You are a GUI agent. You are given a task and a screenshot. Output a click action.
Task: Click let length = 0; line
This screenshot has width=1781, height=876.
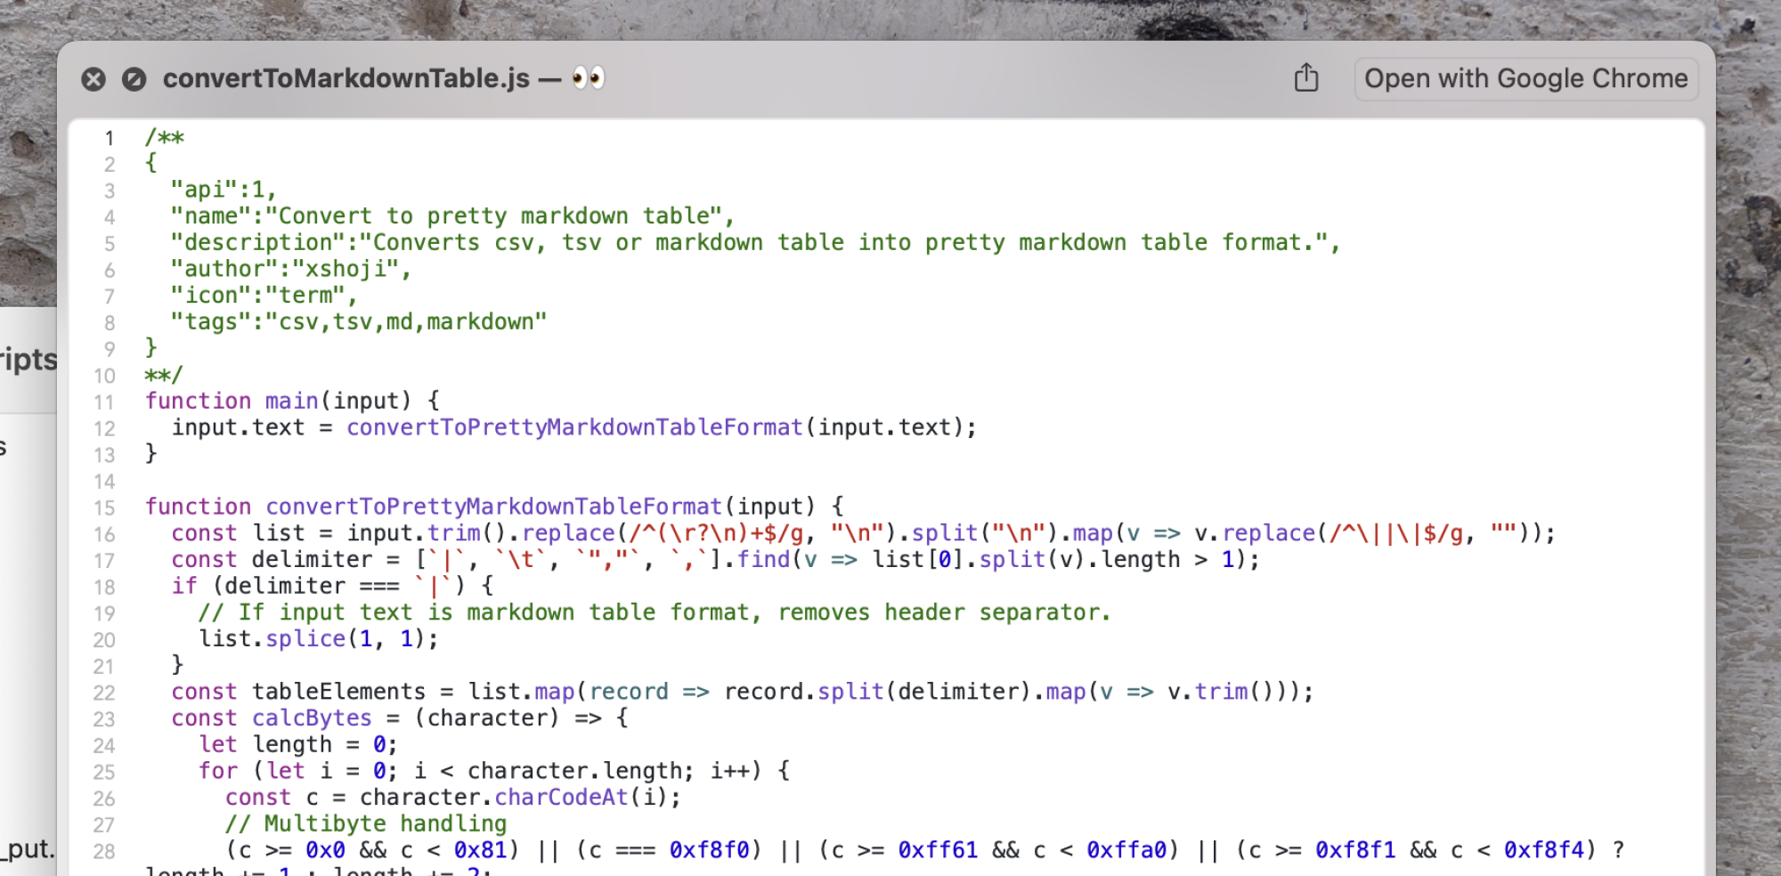[298, 744]
